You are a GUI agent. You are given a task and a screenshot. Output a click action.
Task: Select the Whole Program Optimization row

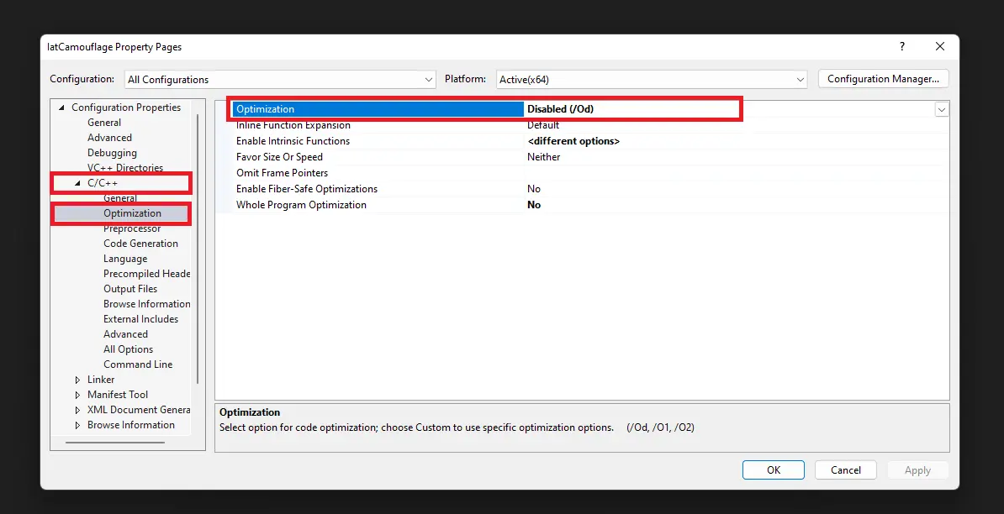click(x=301, y=205)
